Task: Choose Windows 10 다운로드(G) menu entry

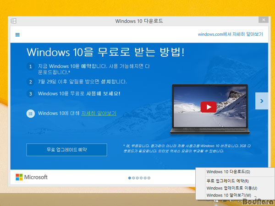Action: pyautogui.click(x=235, y=172)
